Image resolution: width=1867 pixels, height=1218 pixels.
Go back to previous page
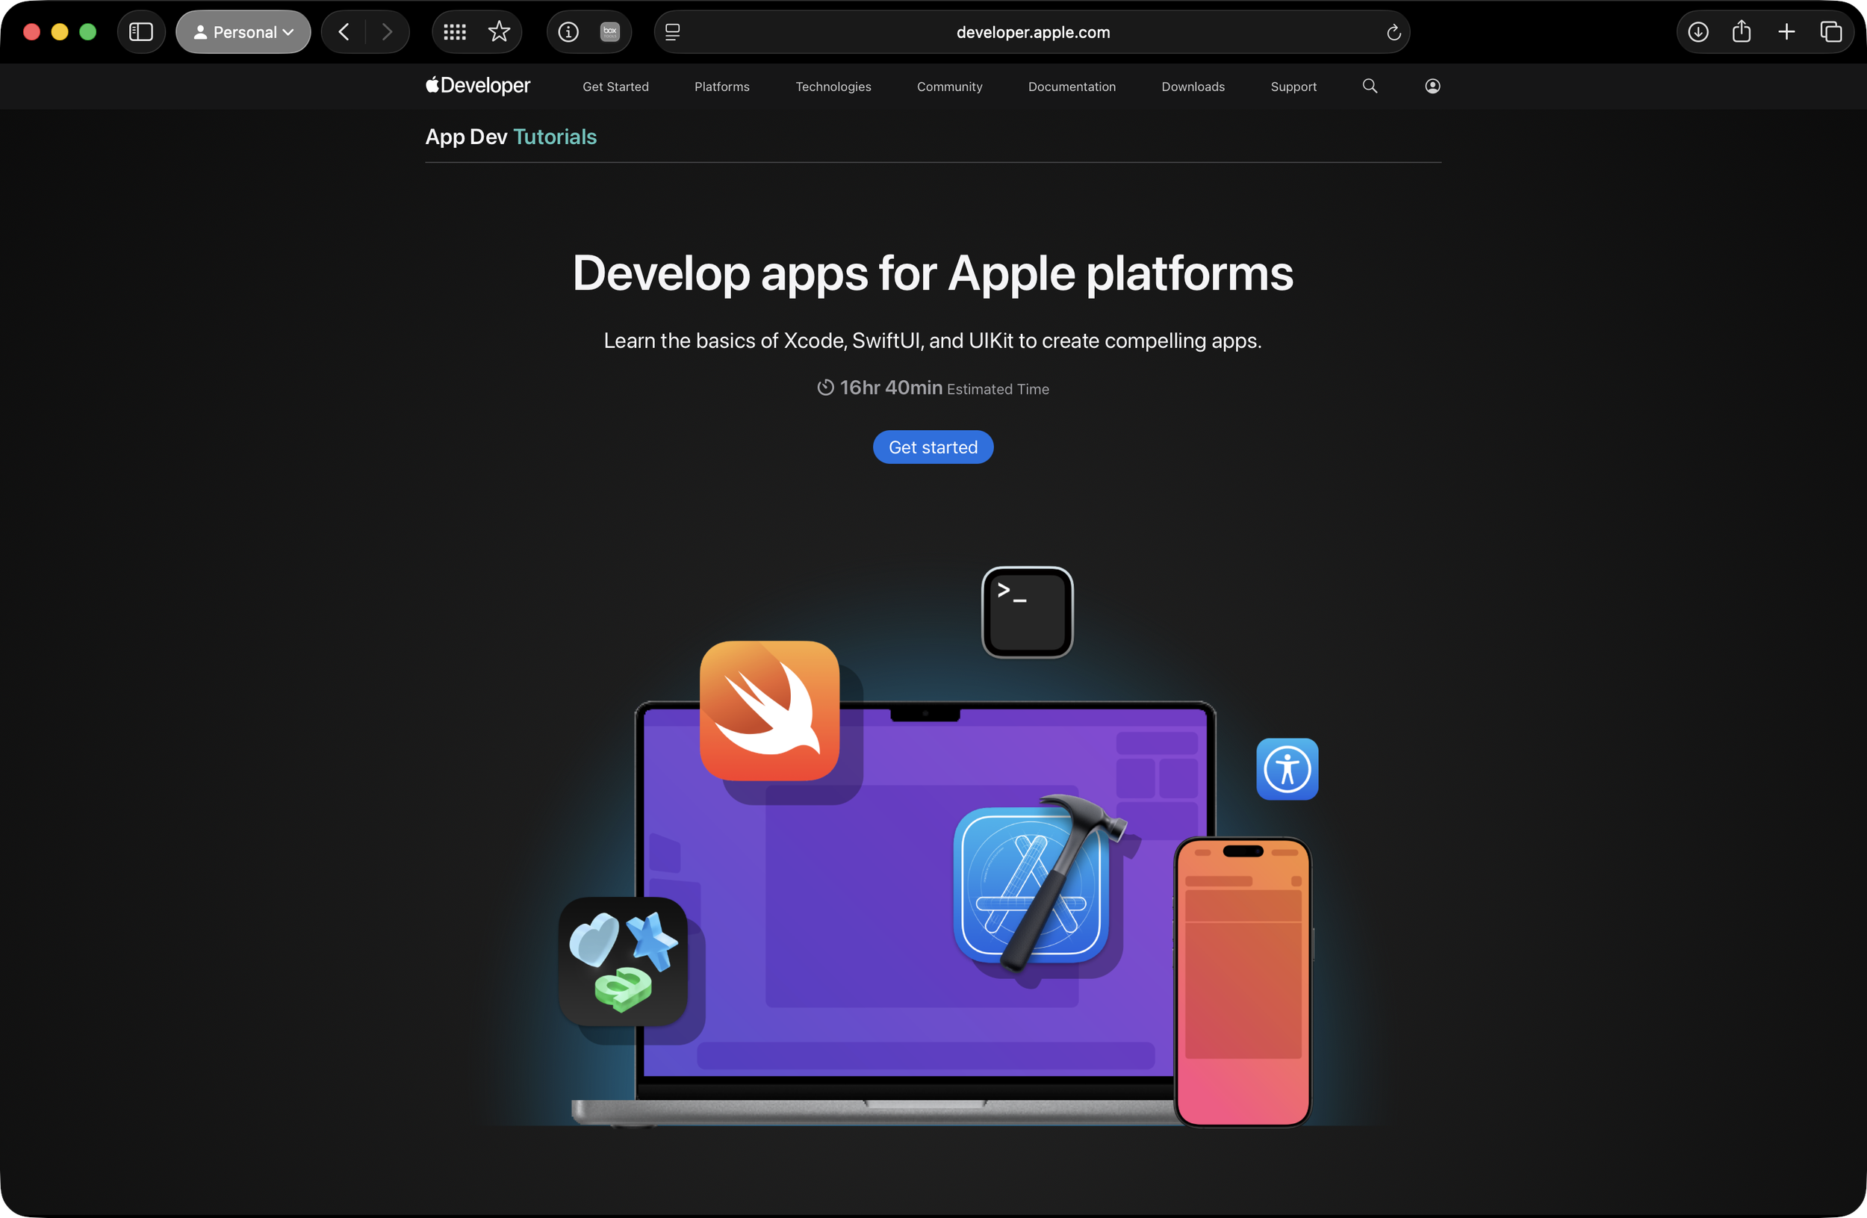point(344,32)
